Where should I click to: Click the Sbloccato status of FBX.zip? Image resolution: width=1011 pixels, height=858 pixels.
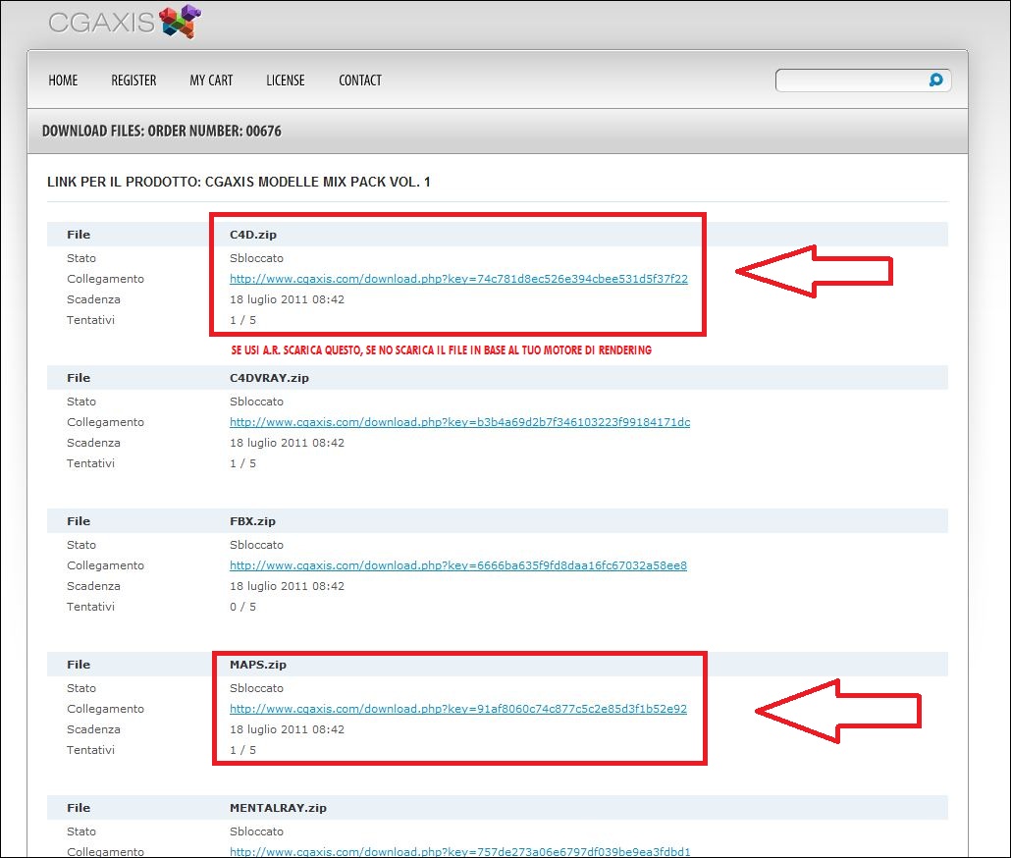click(256, 545)
